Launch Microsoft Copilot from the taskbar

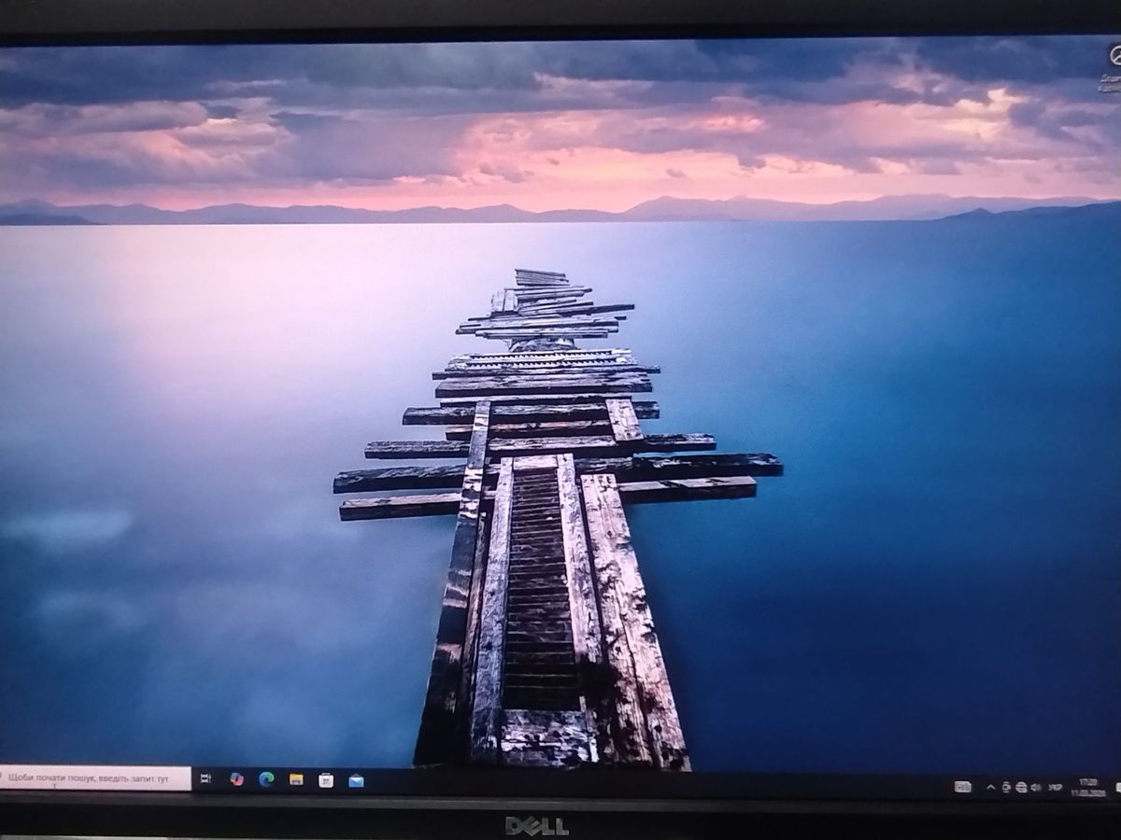point(236,779)
